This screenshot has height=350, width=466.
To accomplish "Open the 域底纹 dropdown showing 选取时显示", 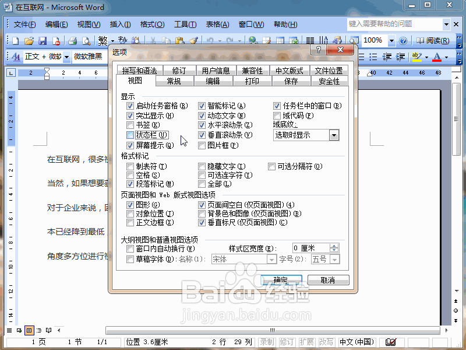I will pyautogui.click(x=334, y=135).
